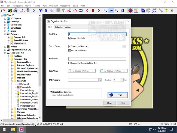Click the panorama view icon
Screen dimensions: 177x133
click(x=81, y=11)
